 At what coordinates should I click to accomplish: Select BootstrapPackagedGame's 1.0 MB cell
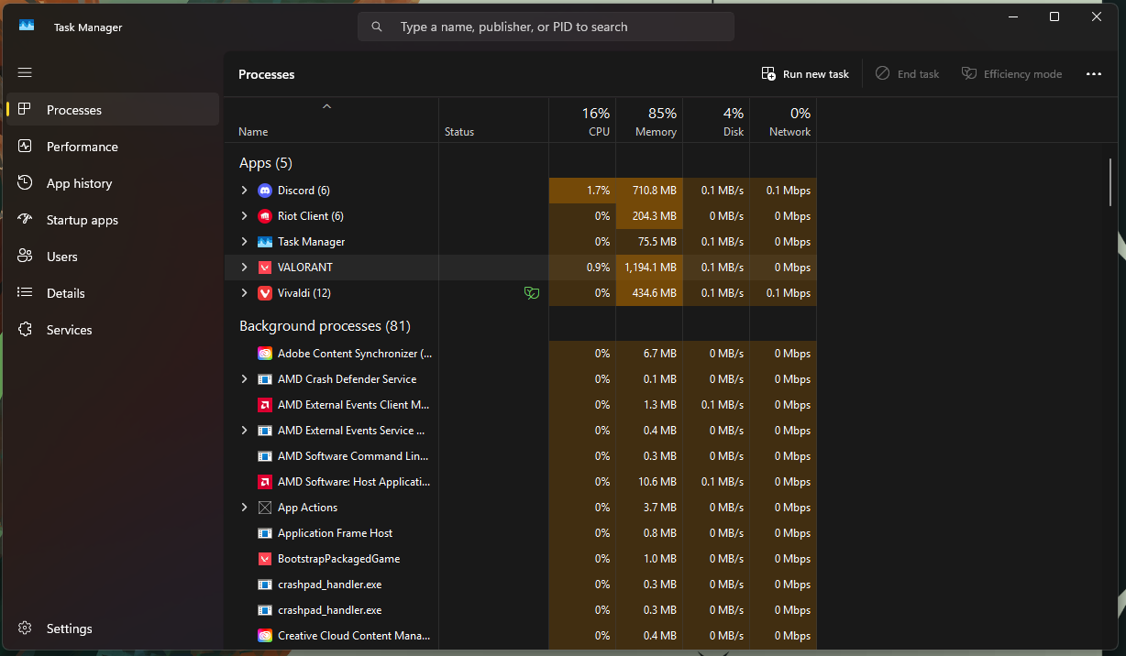click(x=649, y=559)
